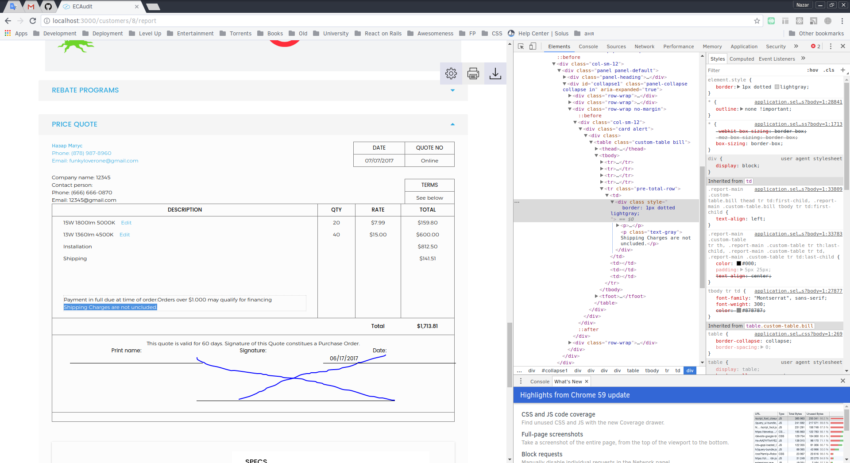850x463 pixels.
Task: Open Google Translate pinned tab
Action: (x=13, y=6)
